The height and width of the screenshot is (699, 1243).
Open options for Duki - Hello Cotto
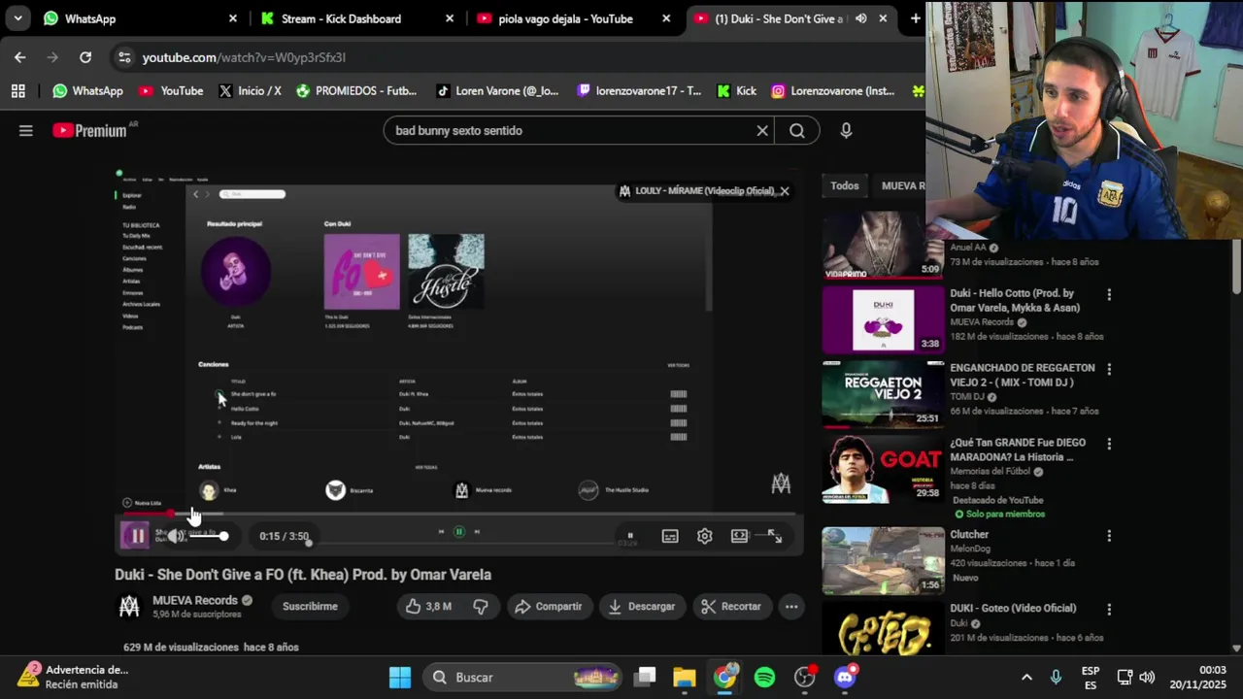point(1109,294)
